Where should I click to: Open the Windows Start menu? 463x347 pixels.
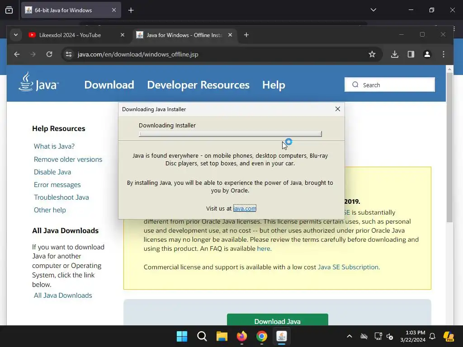(182, 336)
